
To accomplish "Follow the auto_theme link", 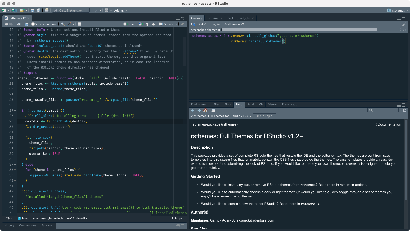I will tap(242, 196).
